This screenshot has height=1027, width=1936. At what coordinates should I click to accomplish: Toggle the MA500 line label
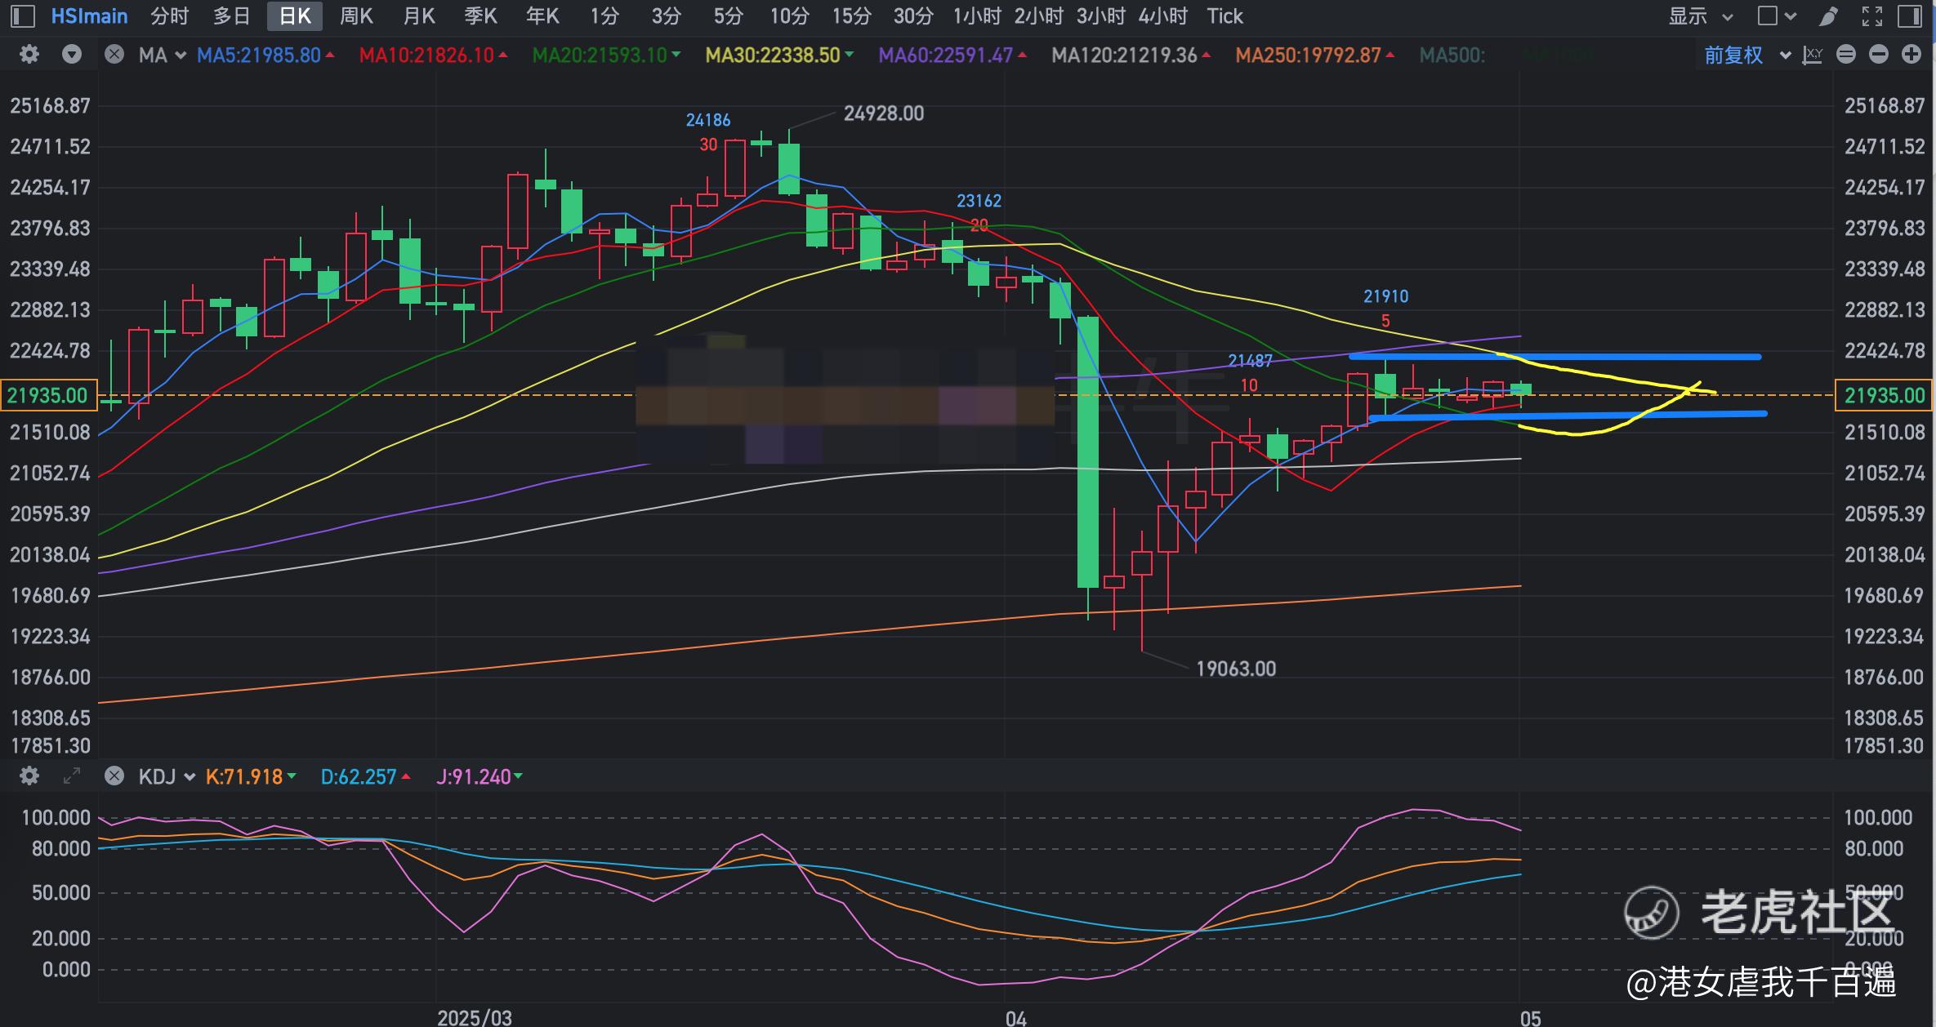coord(1452,55)
